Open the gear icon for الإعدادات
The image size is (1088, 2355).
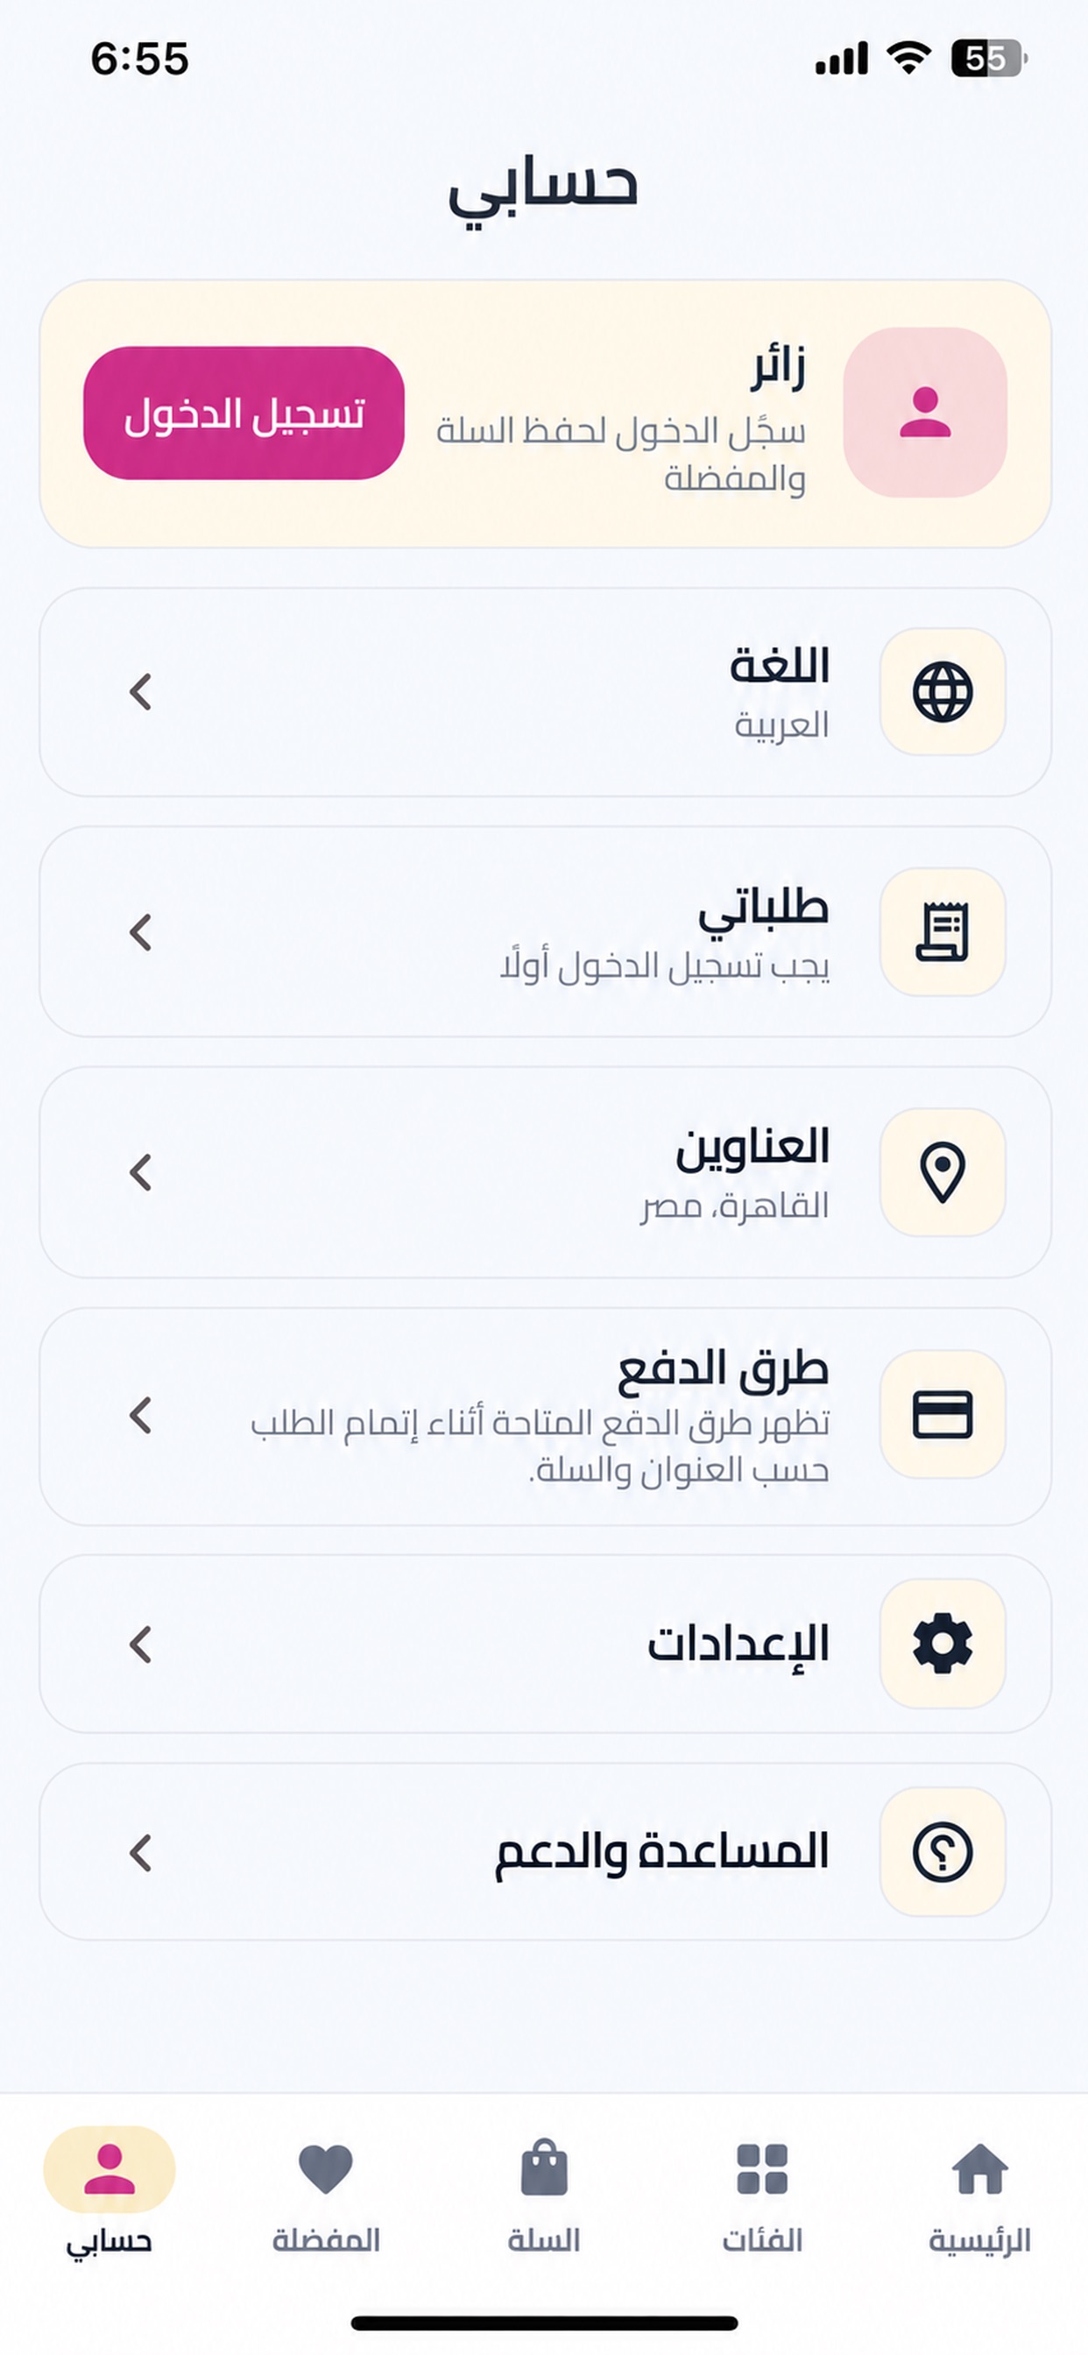tap(943, 1644)
